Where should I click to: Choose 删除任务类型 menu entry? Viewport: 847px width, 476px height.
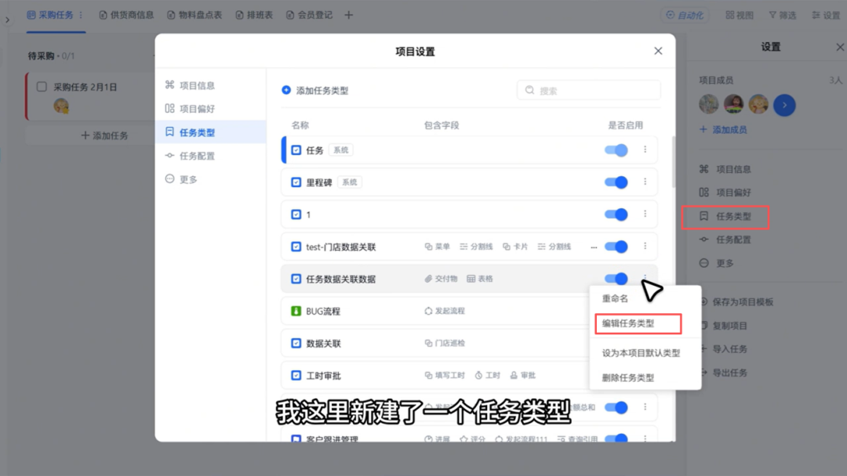coord(628,378)
